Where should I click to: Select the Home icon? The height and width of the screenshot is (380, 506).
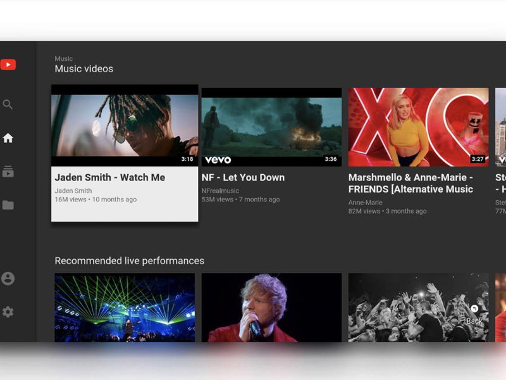pyautogui.click(x=8, y=138)
